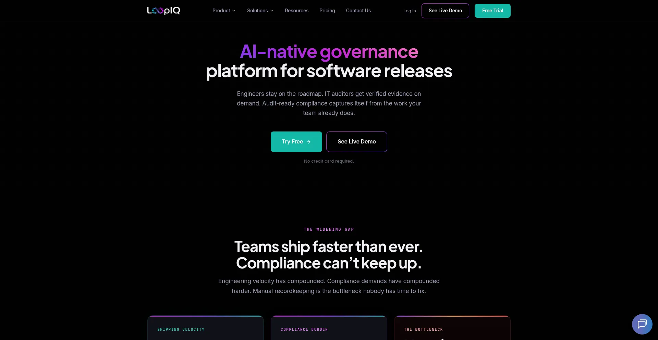Open the Contact Us page
Image resolution: width=658 pixels, height=340 pixels.
[x=358, y=11]
